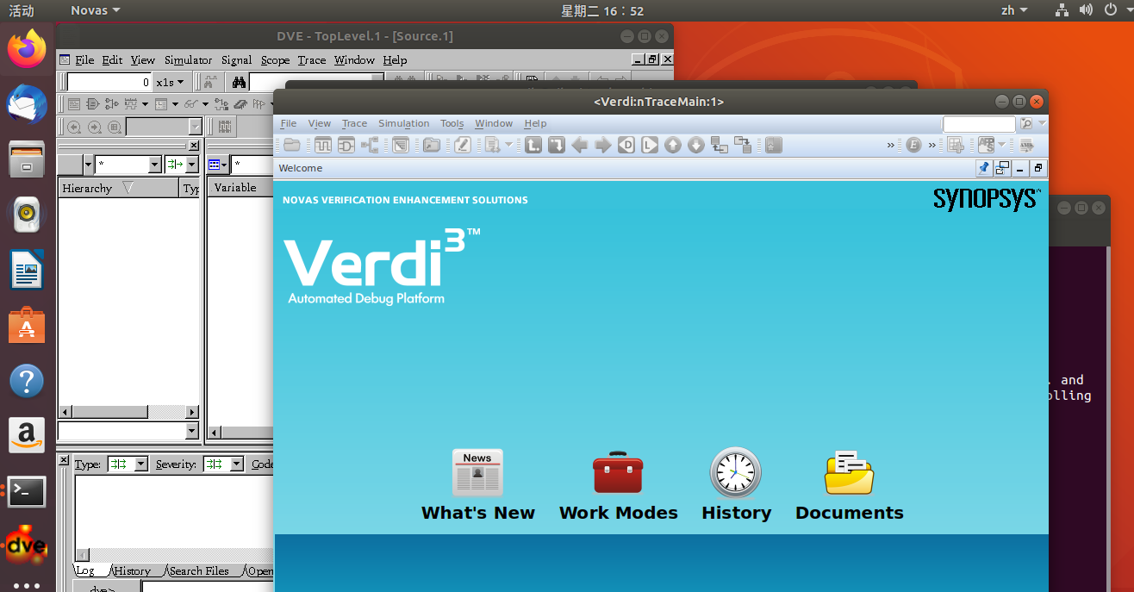Open DVE hierarchy filter '*' combo dropdown

(155, 165)
